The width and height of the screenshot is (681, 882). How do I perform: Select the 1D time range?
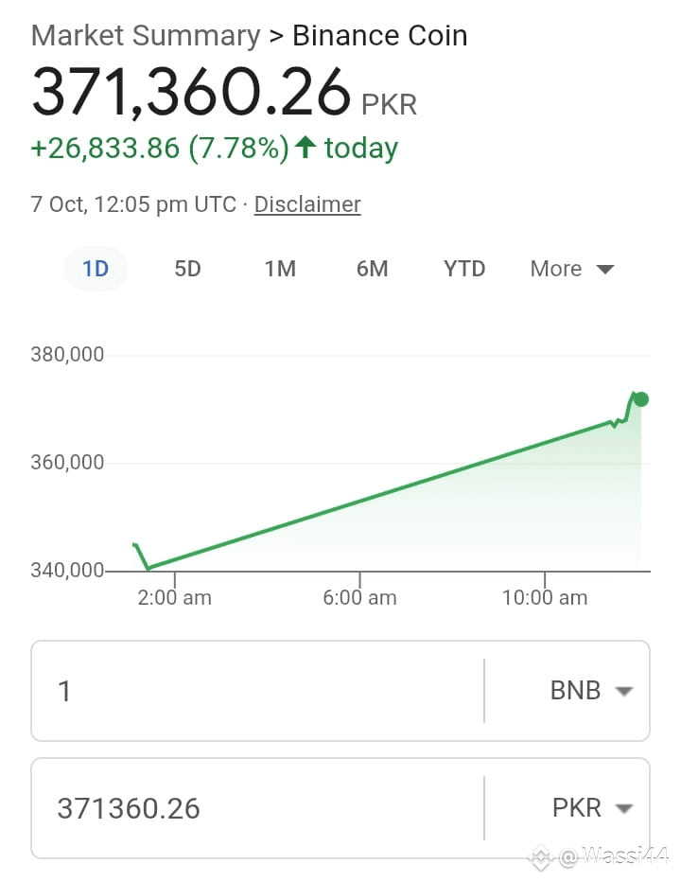pyautogui.click(x=96, y=269)
